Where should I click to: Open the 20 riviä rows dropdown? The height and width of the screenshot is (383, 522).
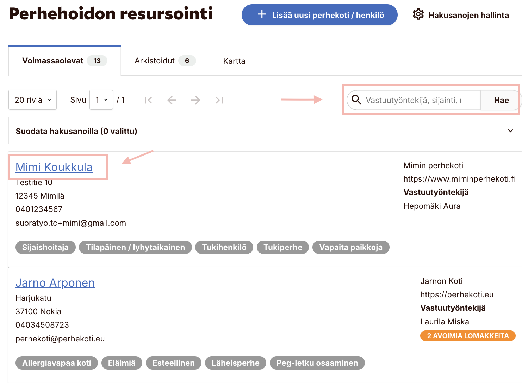(32, 100)
